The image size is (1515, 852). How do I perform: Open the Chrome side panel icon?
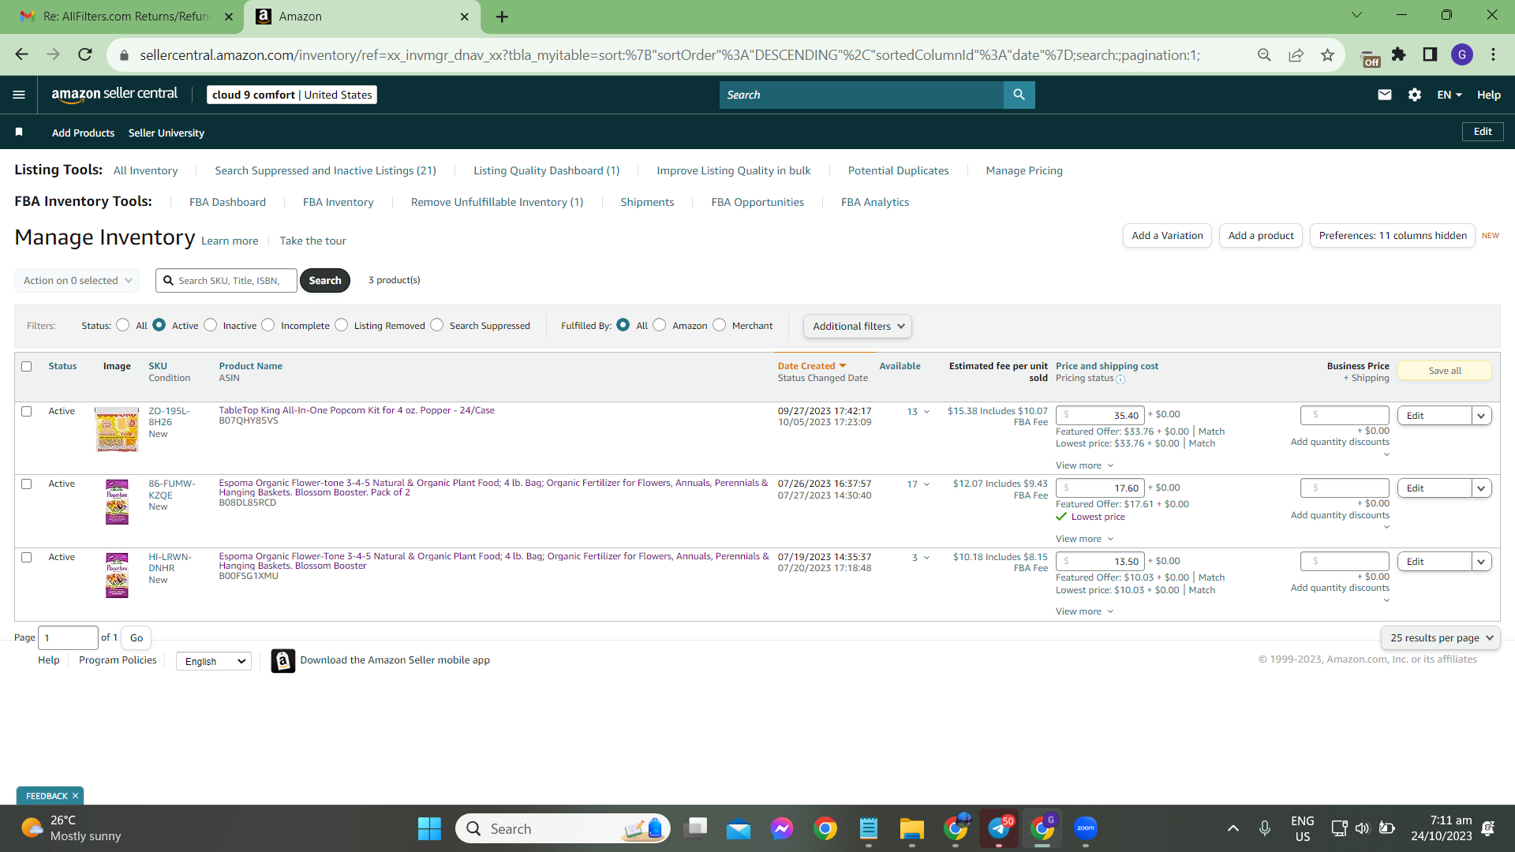click(x=1430, y=54)
